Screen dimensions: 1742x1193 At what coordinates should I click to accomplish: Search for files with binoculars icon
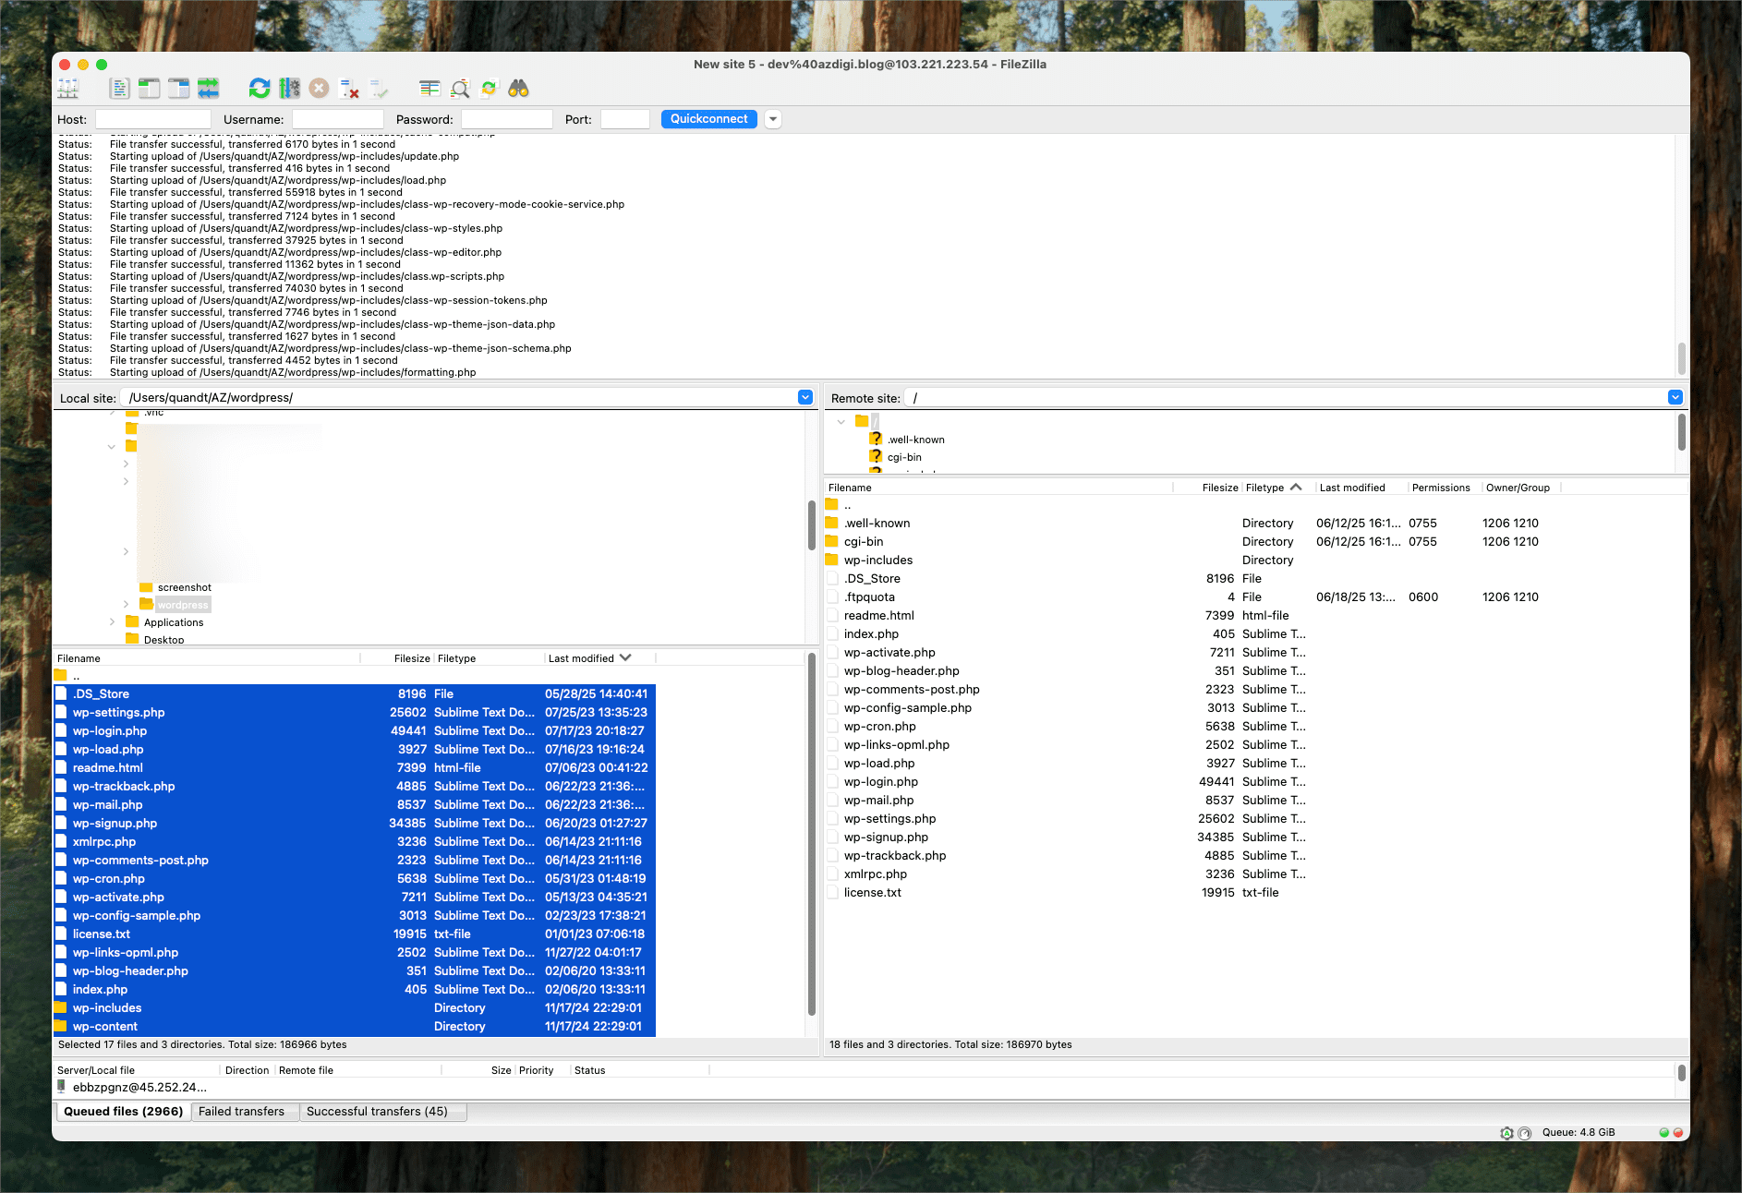click(518, 89)
